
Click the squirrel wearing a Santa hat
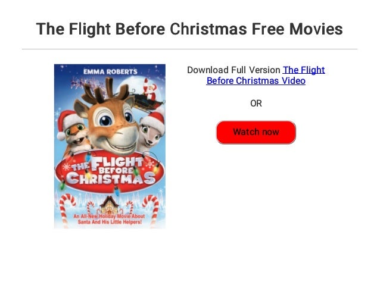(73, 131)
